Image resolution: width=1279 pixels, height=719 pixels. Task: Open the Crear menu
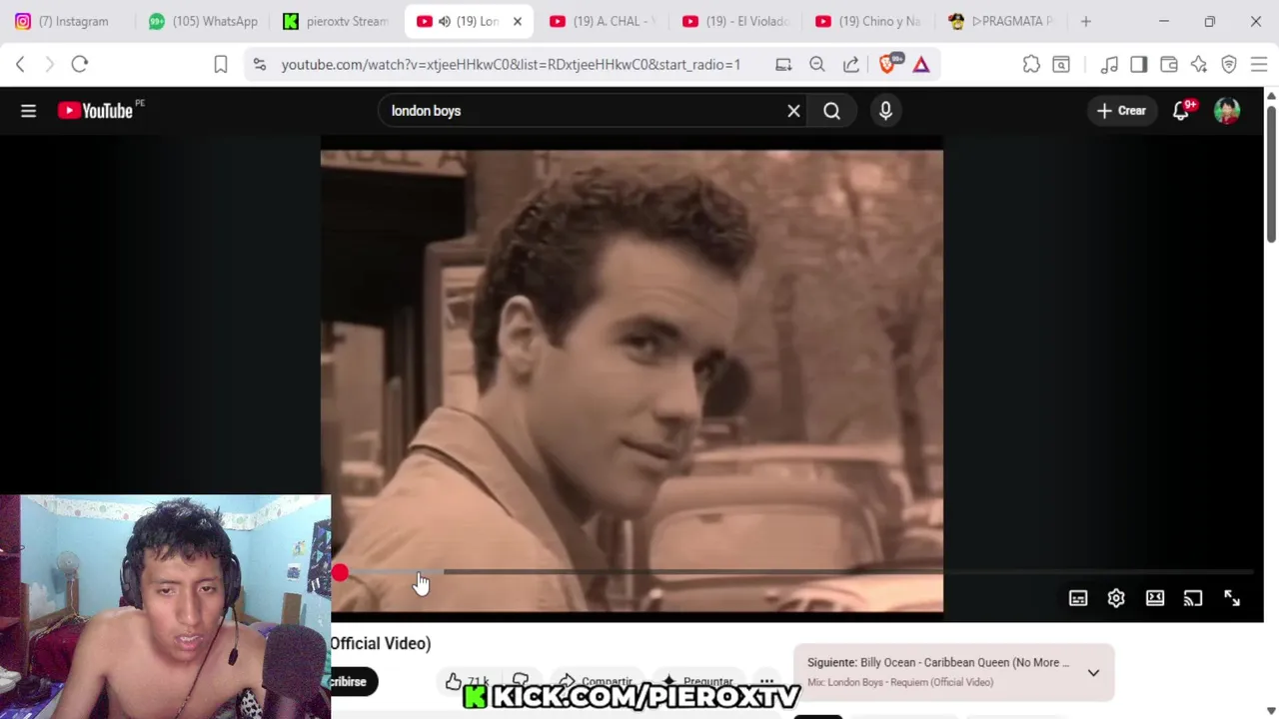(1121, 111)
